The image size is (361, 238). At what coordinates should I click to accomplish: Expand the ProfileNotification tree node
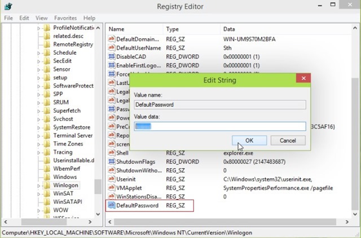point(38,28)
